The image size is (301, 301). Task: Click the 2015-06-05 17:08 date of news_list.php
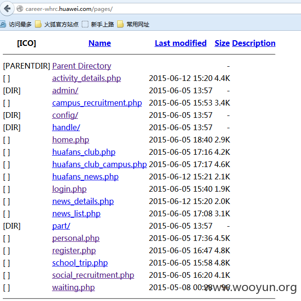tap(181, 213)
